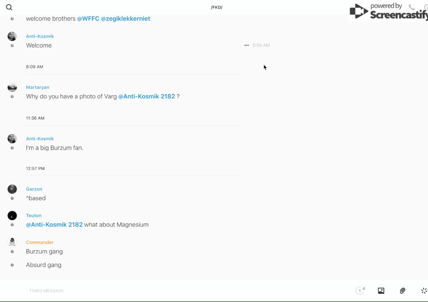Image resolution: width=428 pixels, height=302 pixels.
Task: Click the 5:55 AM message timestamp
Action: coord(261,45)
